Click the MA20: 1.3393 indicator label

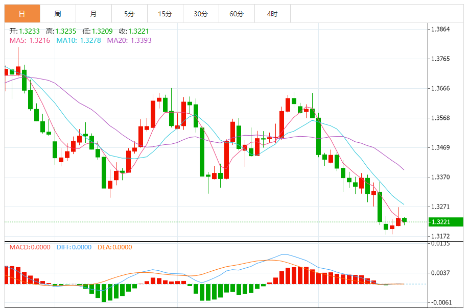[x=129, y=40]
